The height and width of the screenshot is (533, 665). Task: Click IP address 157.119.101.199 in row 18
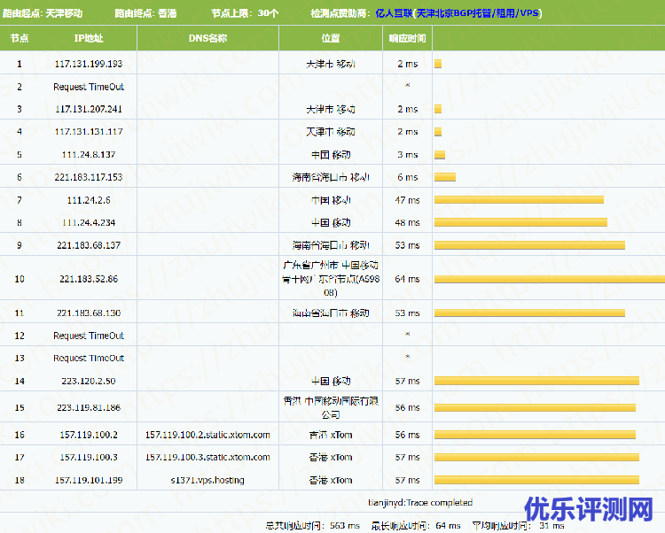click(x=89, y=480)
